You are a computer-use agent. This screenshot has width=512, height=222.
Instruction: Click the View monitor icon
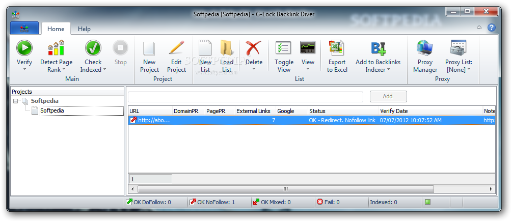click(308, 48)
